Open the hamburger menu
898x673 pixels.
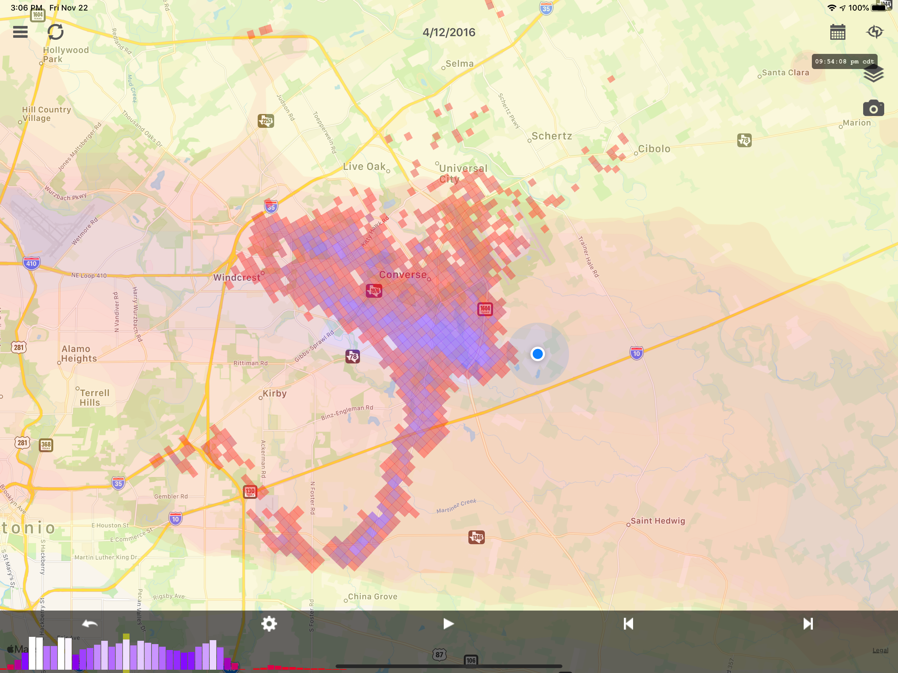click(20, 32)
